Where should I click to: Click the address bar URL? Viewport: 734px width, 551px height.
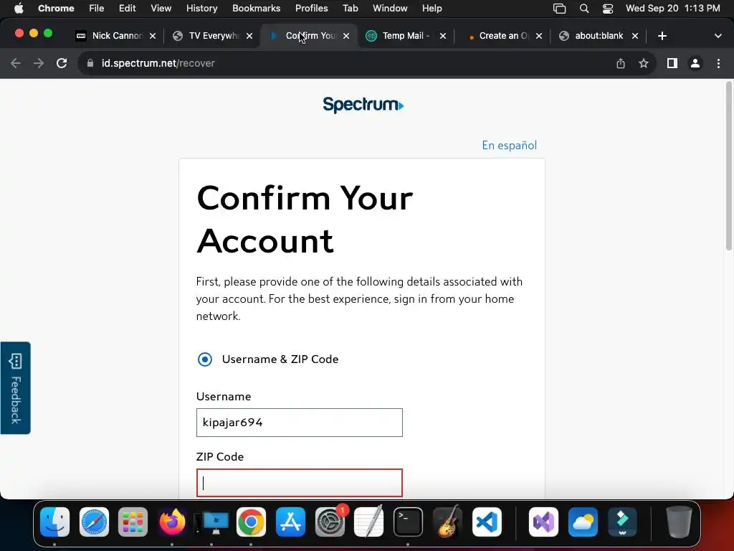[158, 63]
